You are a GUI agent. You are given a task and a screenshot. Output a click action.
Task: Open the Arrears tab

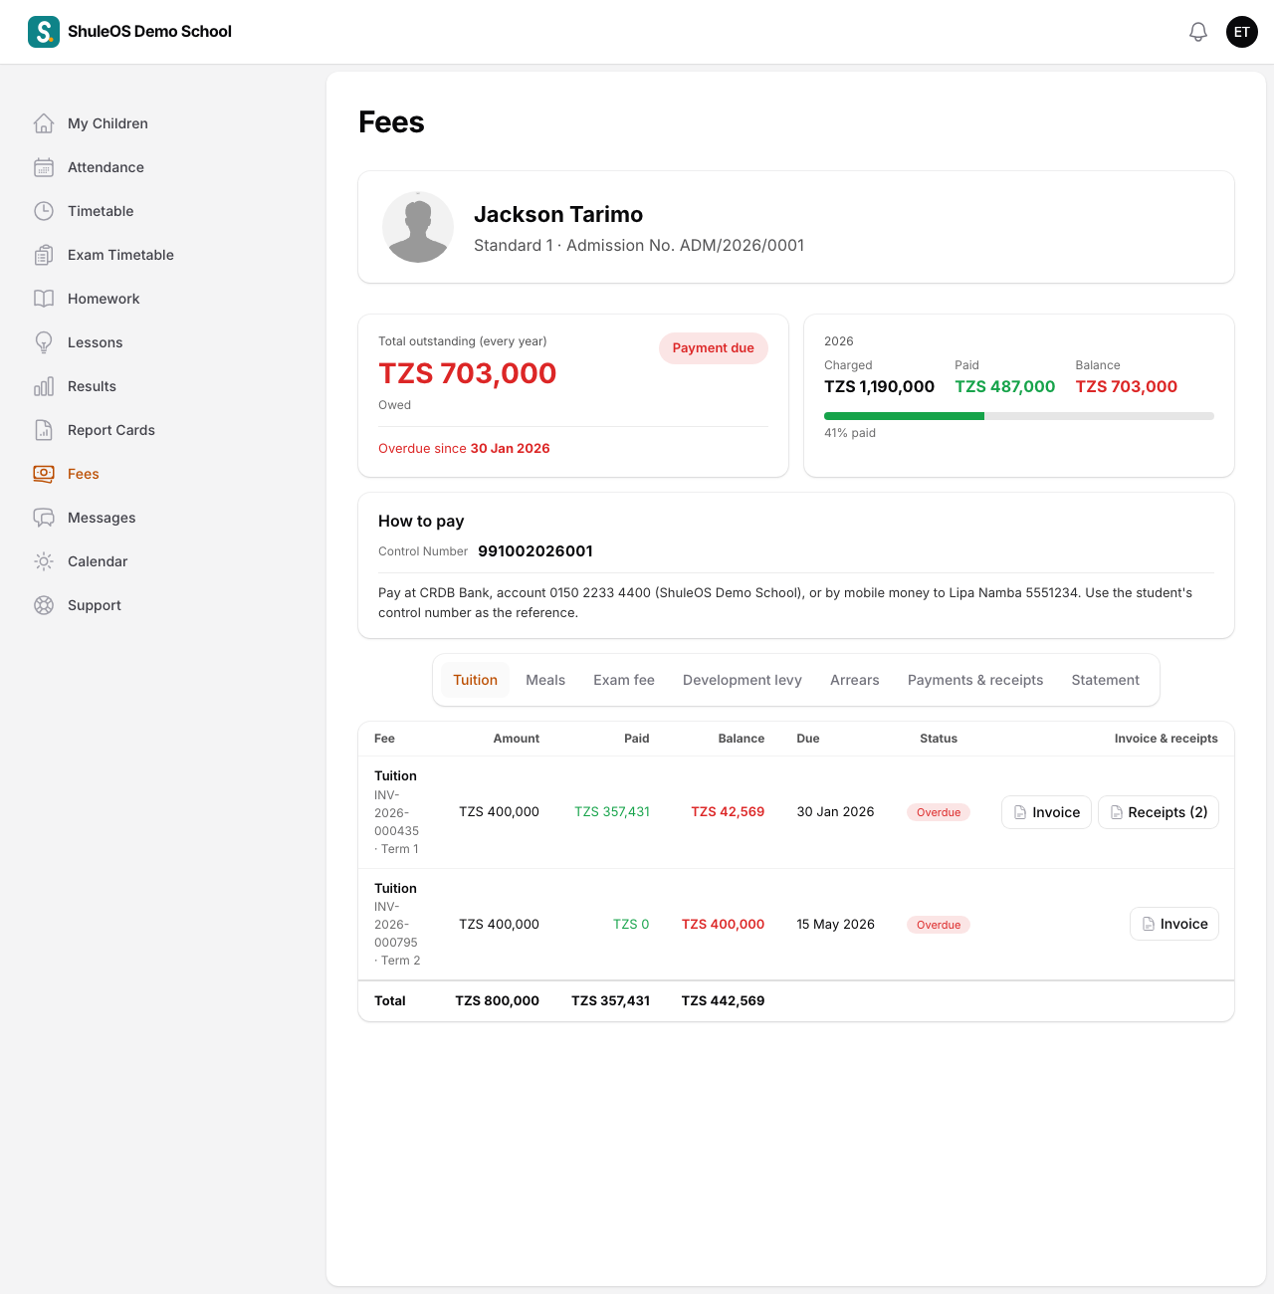point(855,680)
